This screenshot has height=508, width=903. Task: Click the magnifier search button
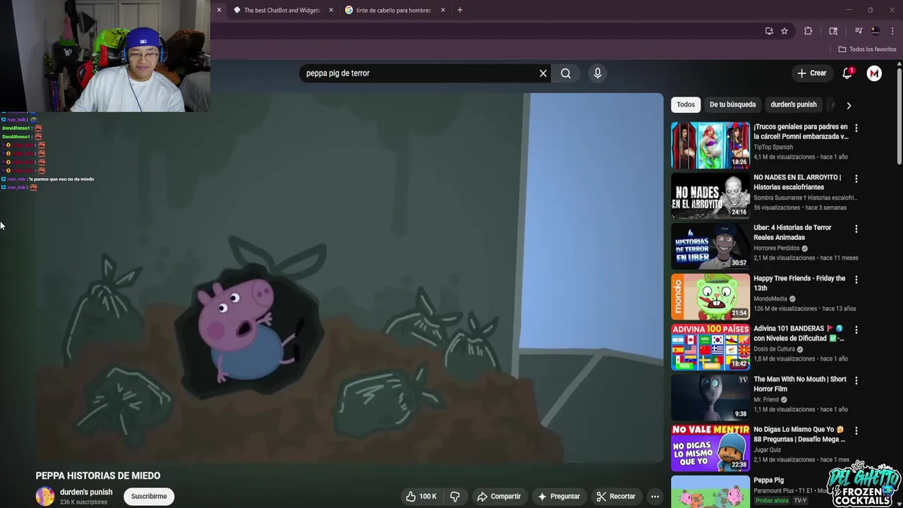[566, 73]
